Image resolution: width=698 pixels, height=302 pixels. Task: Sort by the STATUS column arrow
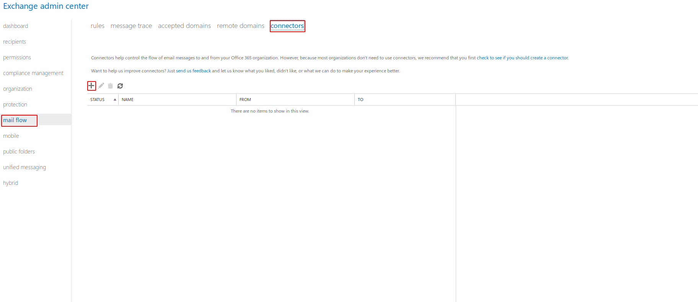tap(115, 100)
